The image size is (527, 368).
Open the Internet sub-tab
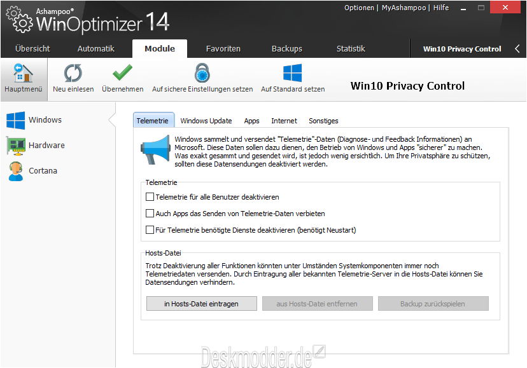click(x=284, y=121)
